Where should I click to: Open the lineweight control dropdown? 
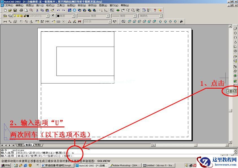135,16
